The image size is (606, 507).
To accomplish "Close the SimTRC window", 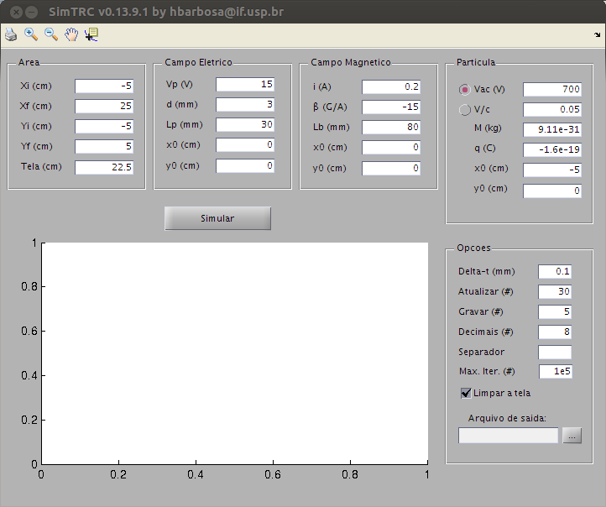I will 16,13.
